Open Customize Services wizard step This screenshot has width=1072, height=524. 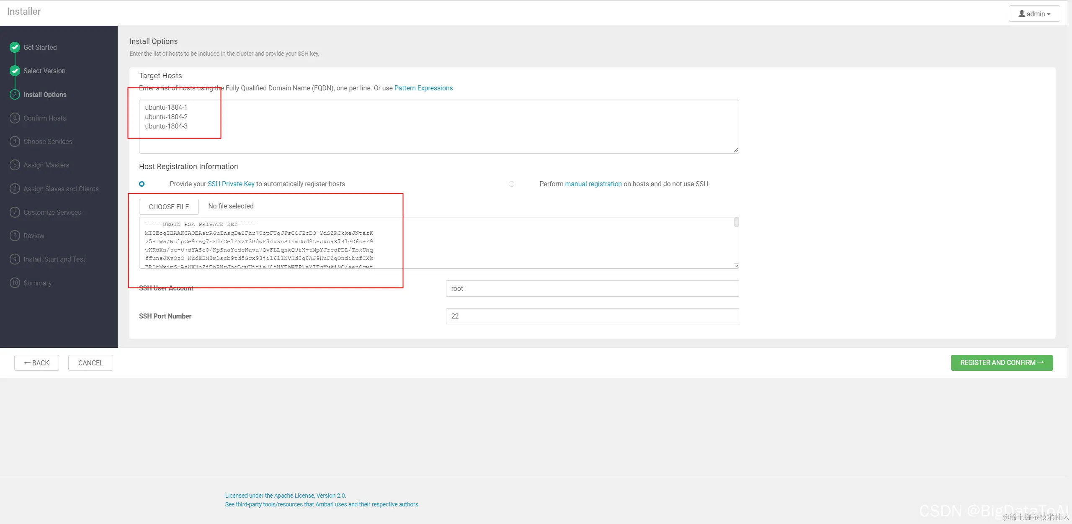[52, 212]
